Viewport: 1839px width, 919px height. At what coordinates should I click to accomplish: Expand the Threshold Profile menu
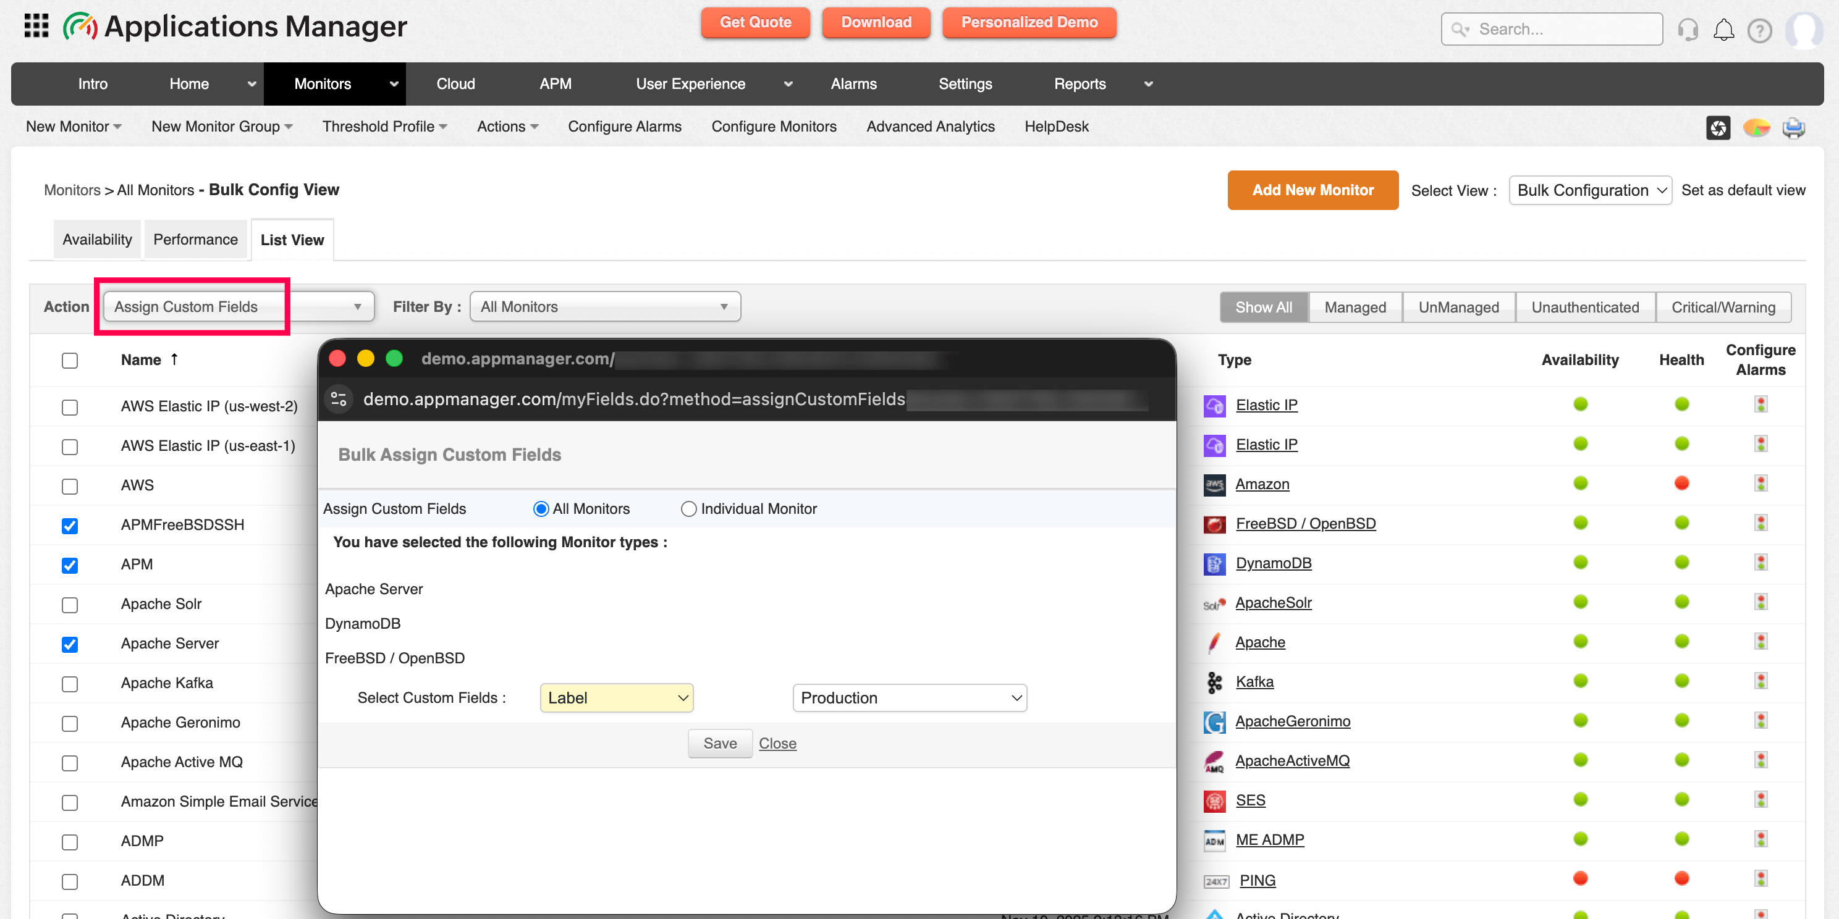(385, 126)
